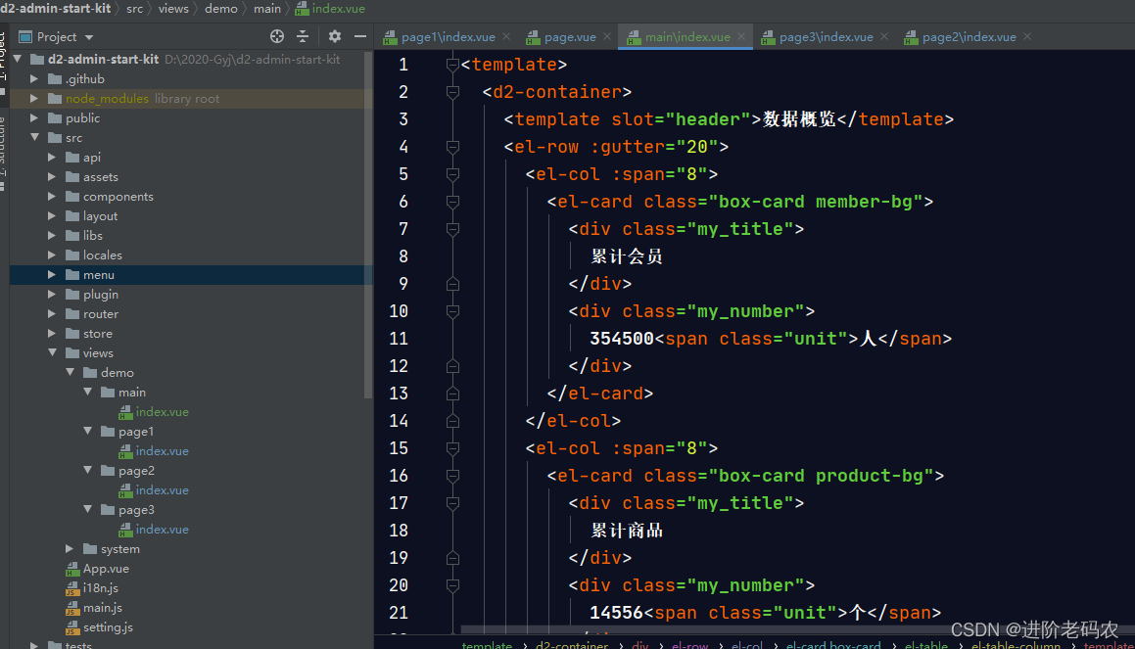Open index.vue under page3 folder

pos(163,529)
